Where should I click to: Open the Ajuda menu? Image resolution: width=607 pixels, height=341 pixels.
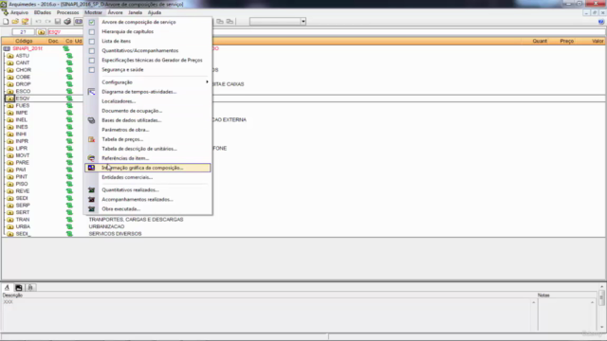[x=154, y=12]
